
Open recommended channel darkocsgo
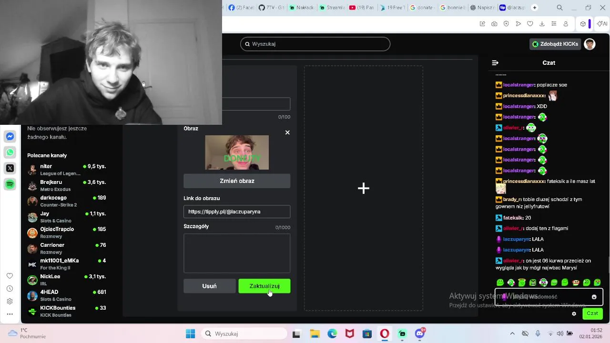tap(67, 201)
